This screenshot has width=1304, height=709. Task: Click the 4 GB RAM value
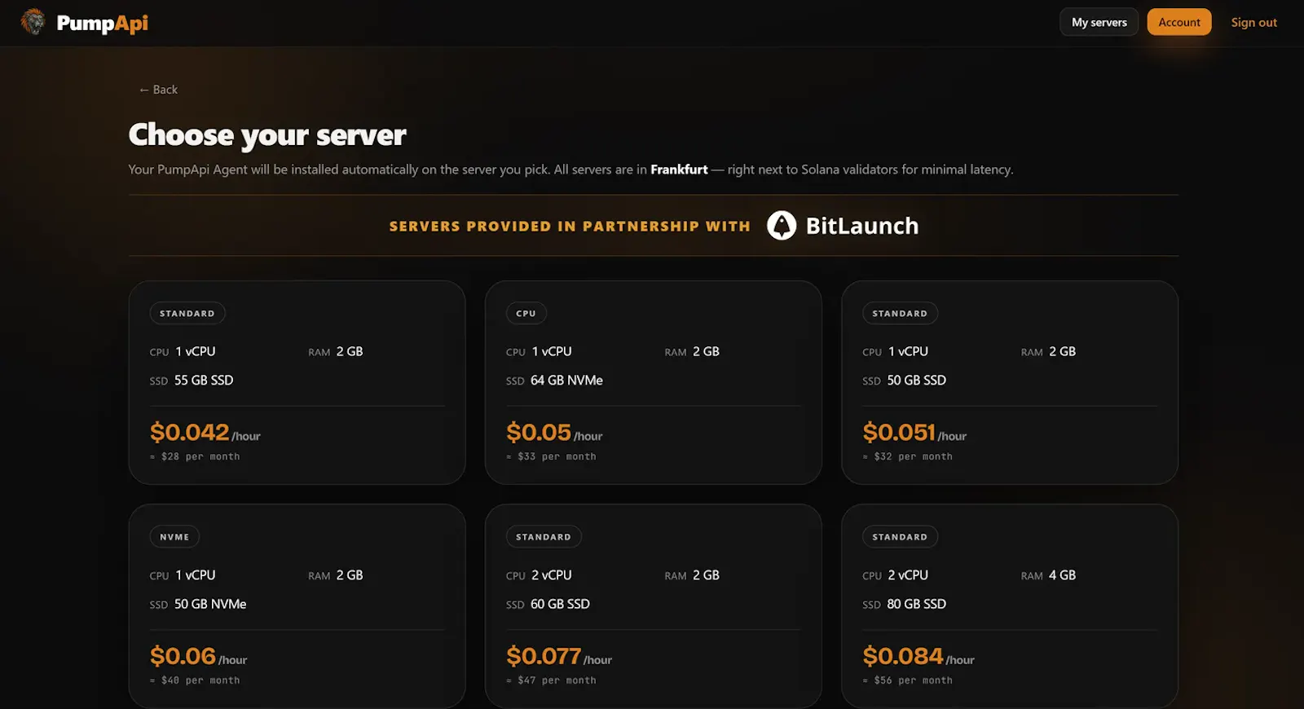pyautogui.click(x=1062, y=575)
